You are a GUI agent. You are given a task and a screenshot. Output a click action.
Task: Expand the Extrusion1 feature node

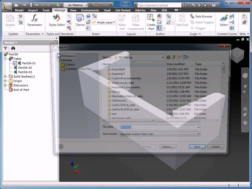[x=5, y=85]
